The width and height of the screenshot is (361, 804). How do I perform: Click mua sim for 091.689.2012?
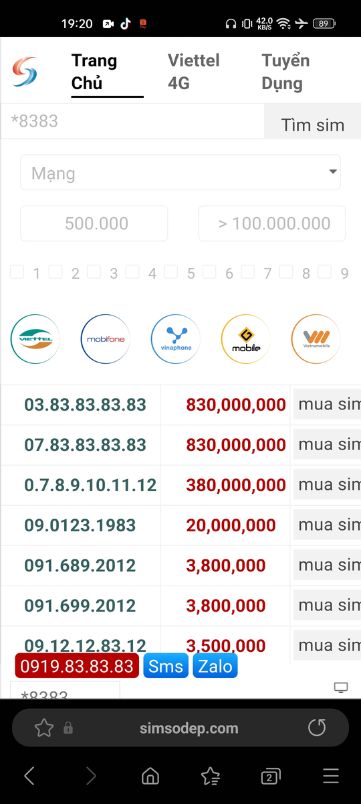[328, 565]
